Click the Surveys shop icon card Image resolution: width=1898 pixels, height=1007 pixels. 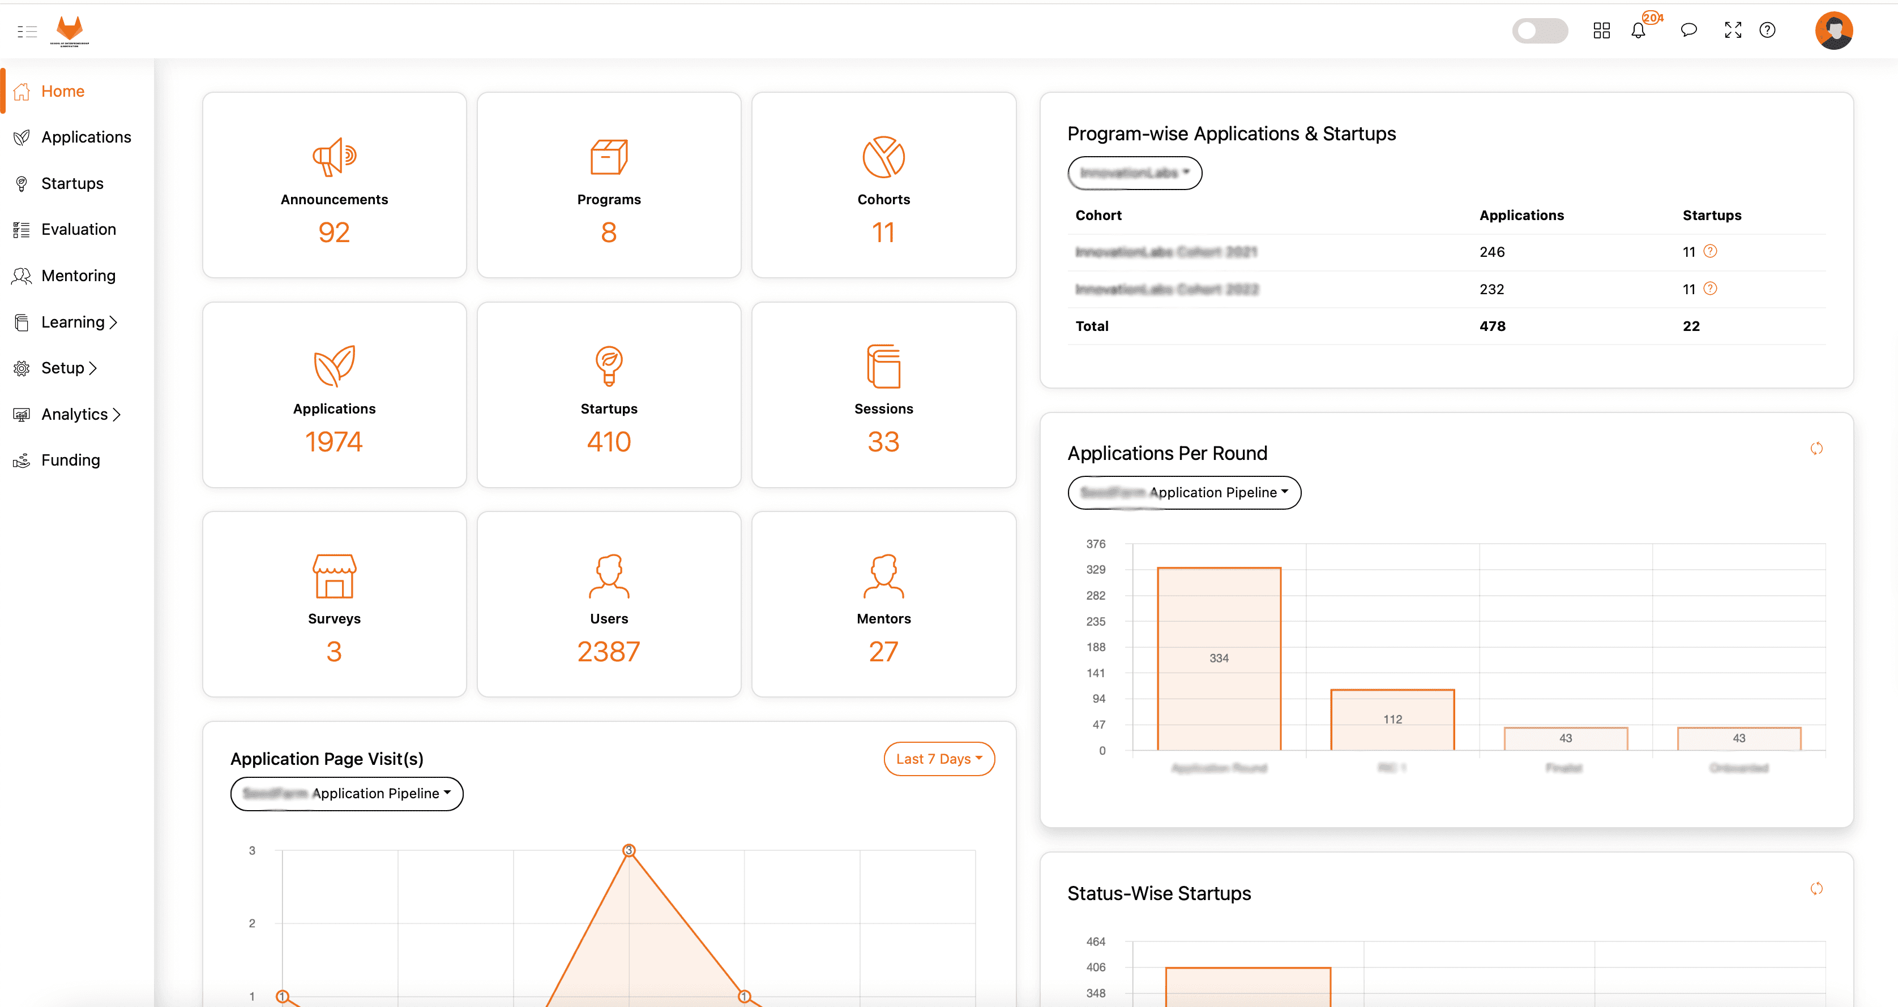pos(335,576)
